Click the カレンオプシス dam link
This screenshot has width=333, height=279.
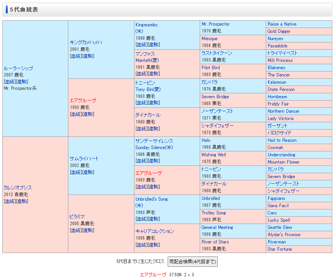pyautogui.click(x=18, y=188)
